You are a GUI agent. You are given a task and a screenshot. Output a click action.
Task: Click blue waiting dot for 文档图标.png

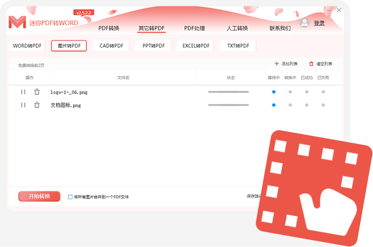coord(274,105)
